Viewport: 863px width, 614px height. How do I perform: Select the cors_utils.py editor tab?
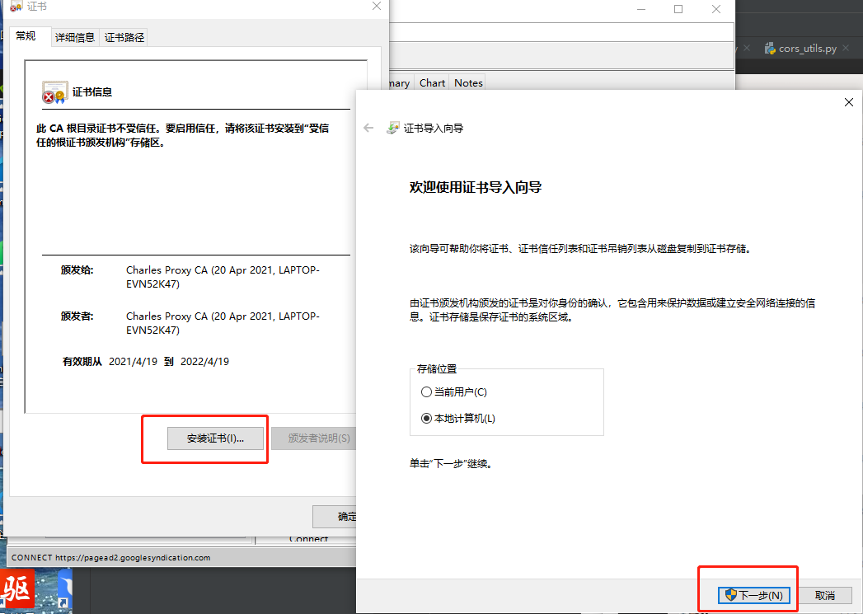pyautogui.click(x=807, y=49)
